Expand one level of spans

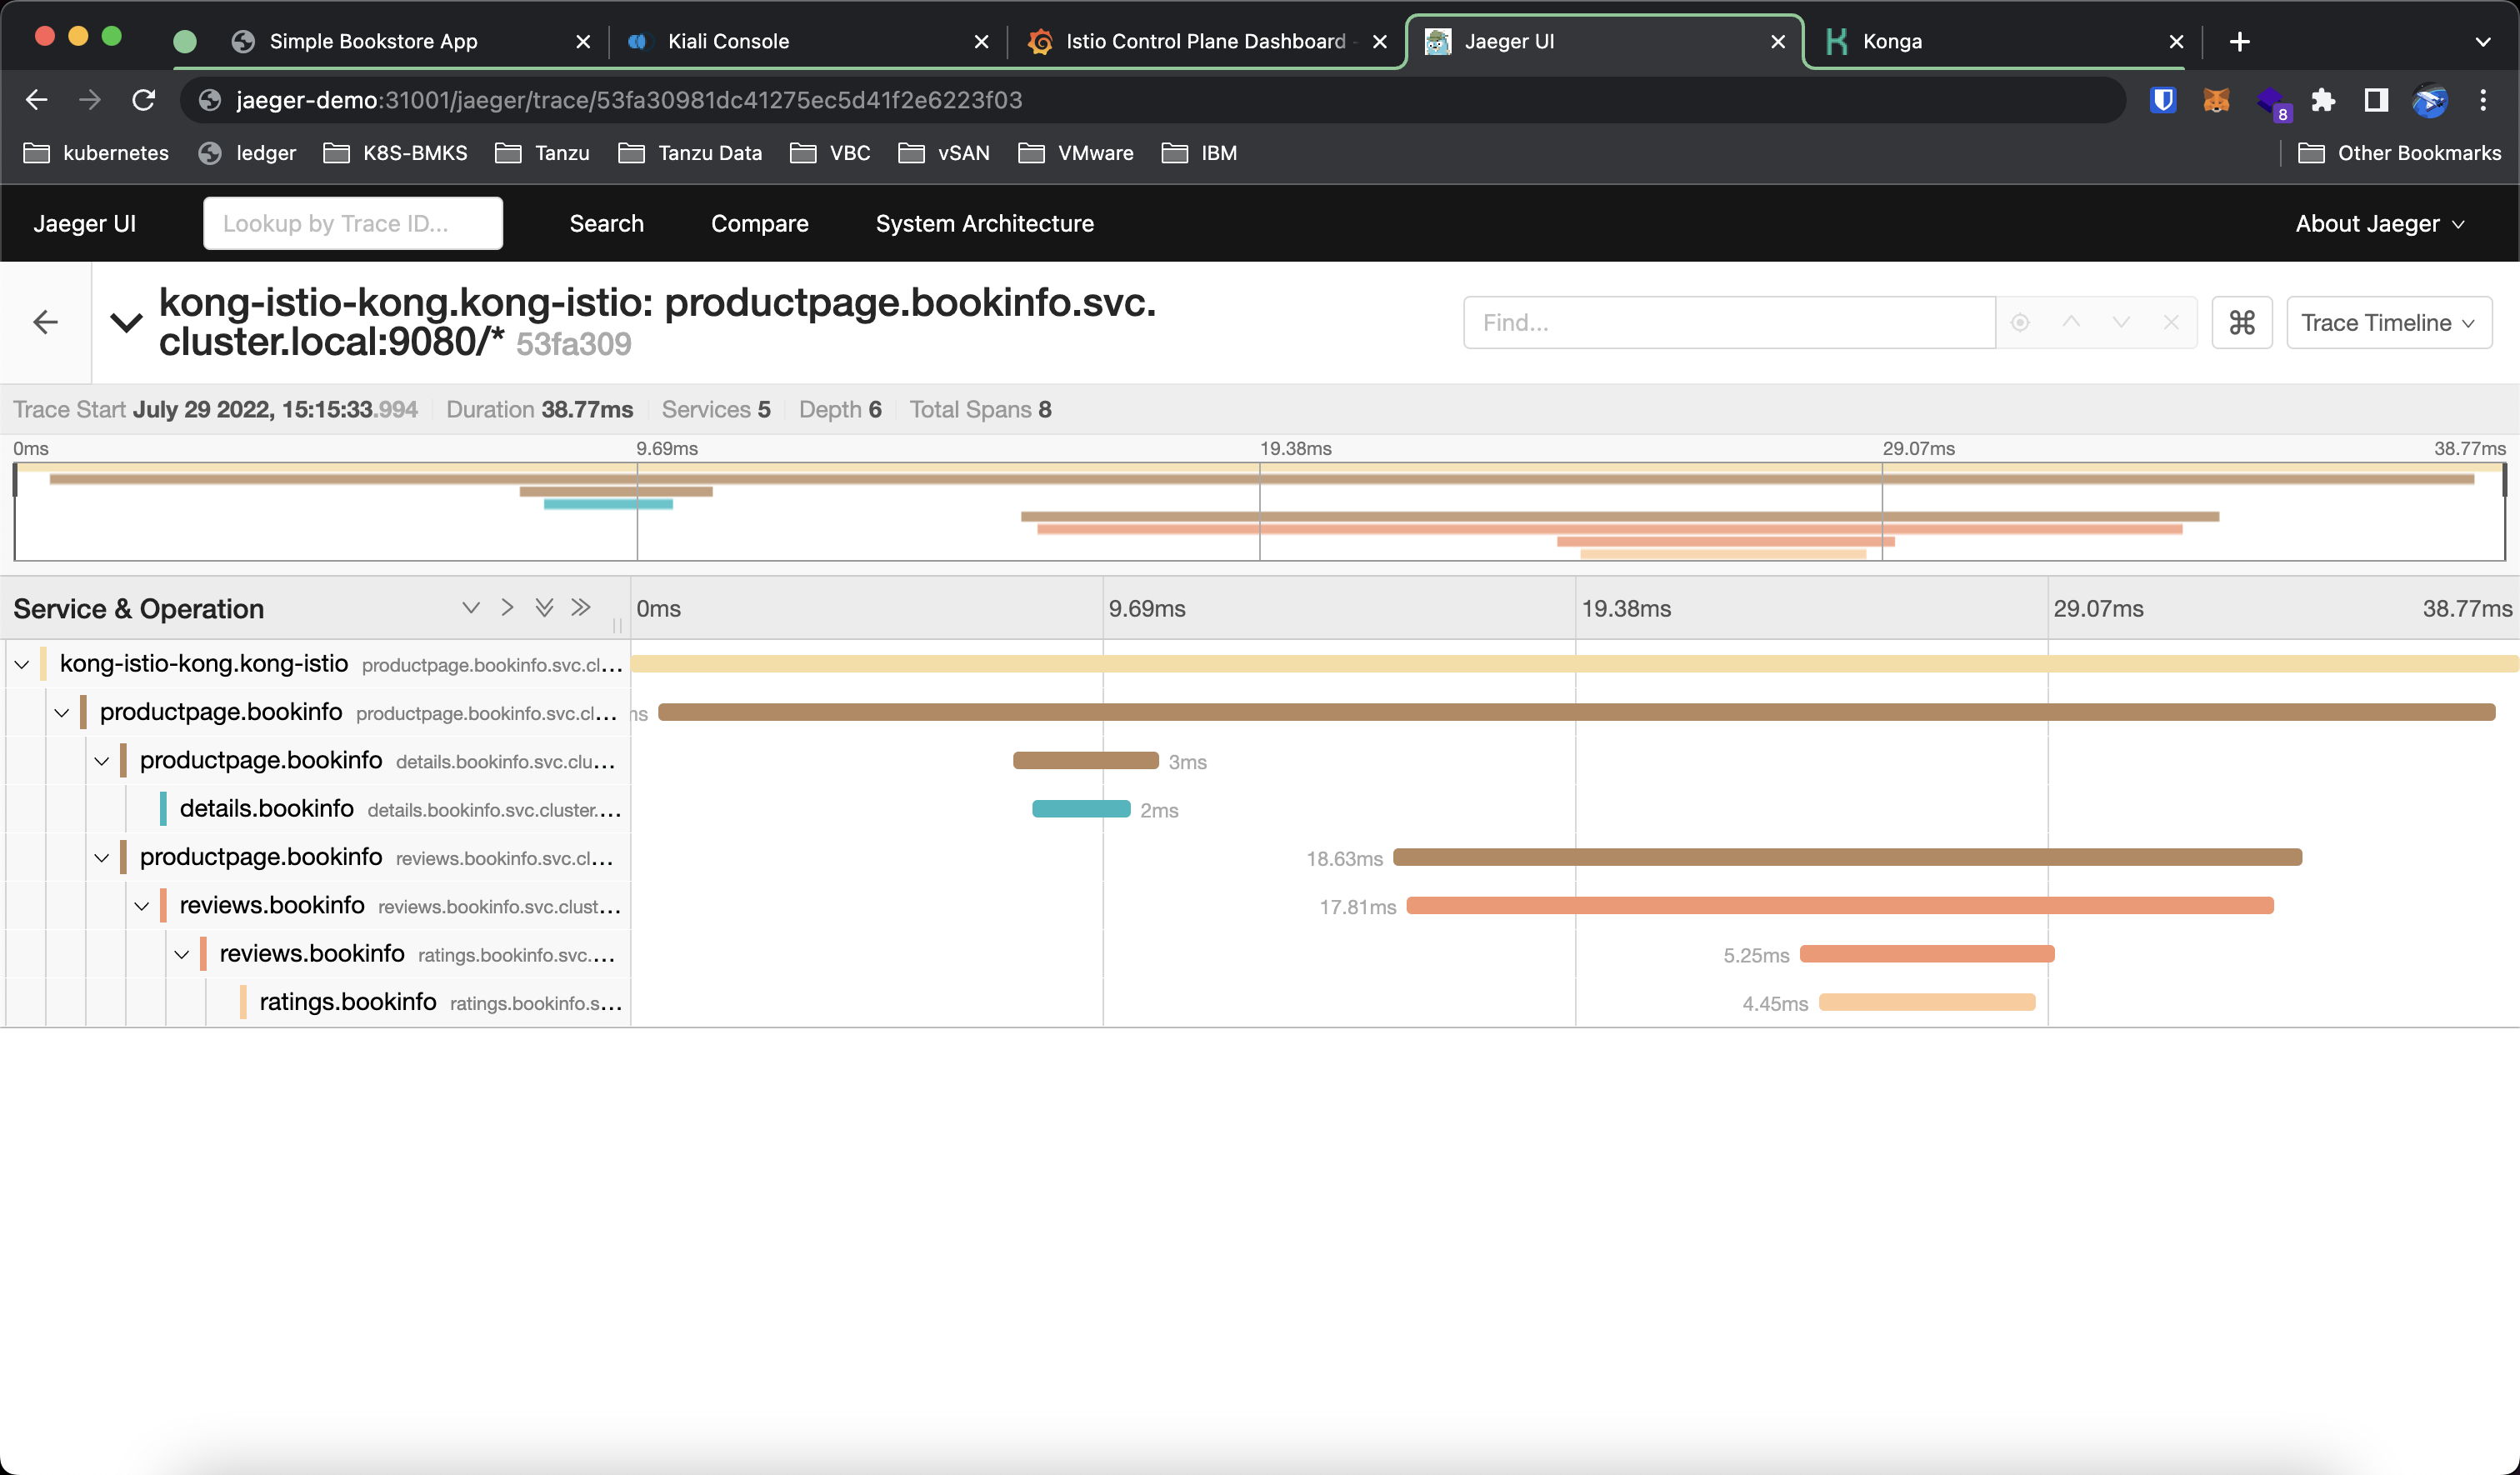tap(471, 608)
